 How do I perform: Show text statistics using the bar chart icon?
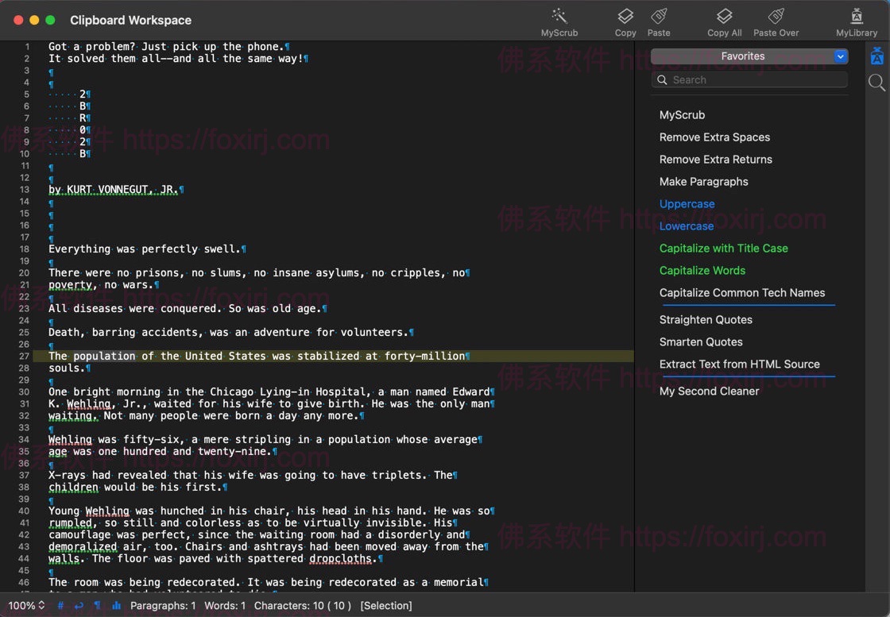[x=117, y=606]
